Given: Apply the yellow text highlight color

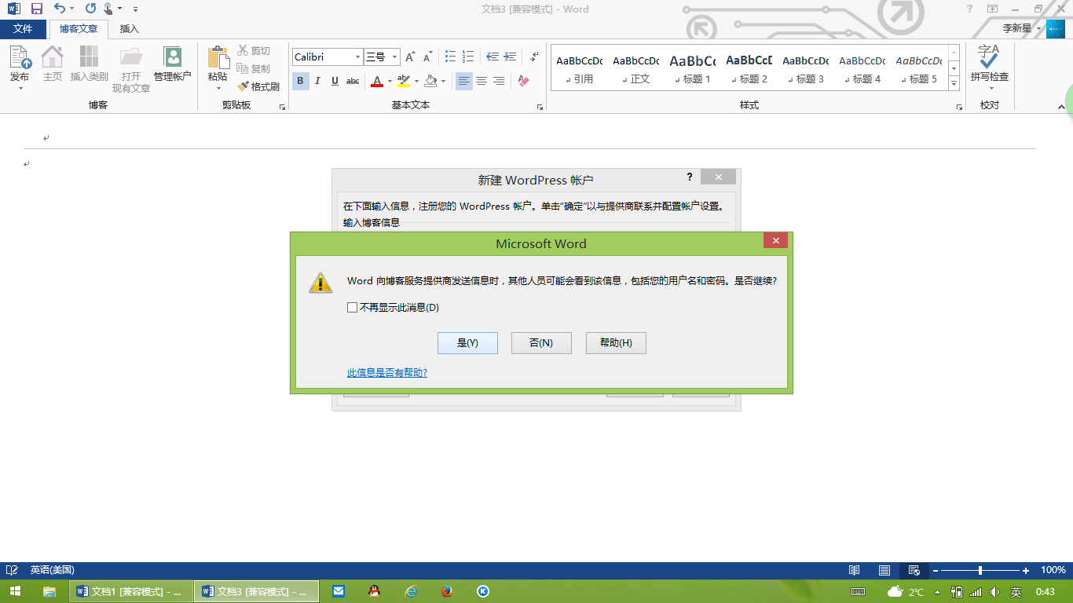Looking at the screenshot, I should 404,81.
